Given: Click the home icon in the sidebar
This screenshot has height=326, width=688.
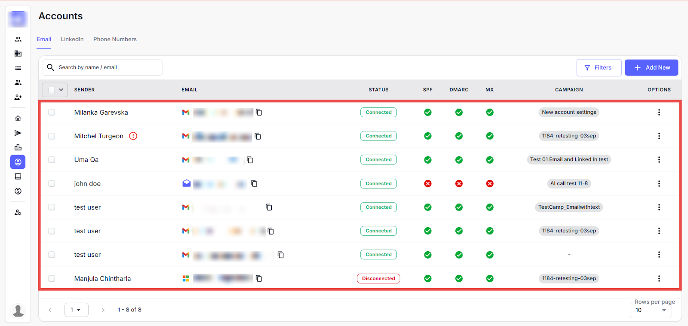Looking at the screenshot, I should pyautogui.click(x=18, y=119).
